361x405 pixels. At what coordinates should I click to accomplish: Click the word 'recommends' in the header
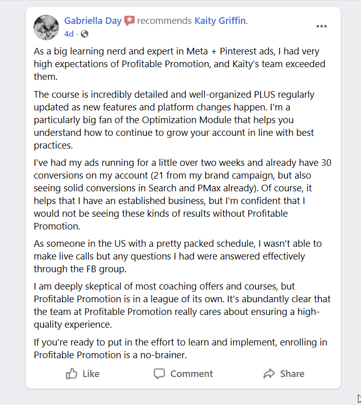165,21
